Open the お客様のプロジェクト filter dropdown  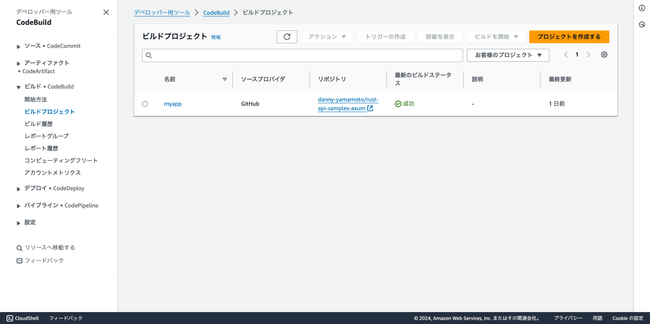pos(508,55)
